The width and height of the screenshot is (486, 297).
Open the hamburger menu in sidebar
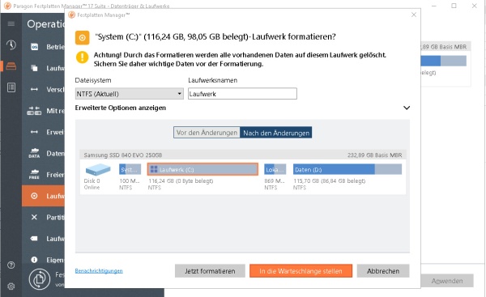(x=11, y=23)
